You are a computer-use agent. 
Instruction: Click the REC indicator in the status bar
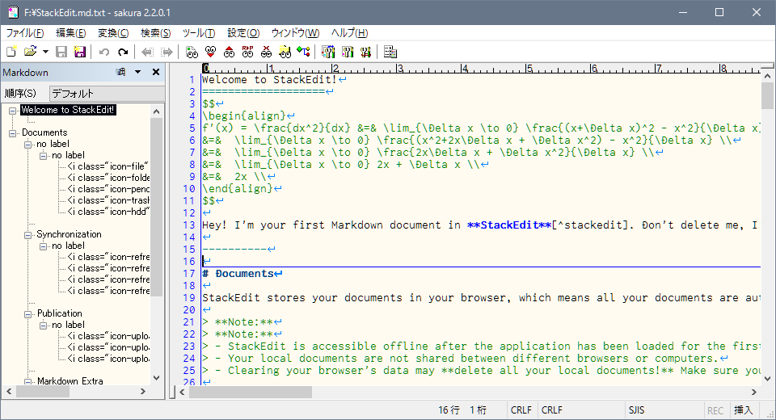coord(715,410)
